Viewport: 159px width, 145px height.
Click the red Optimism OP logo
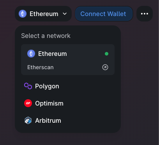point(28,103)
